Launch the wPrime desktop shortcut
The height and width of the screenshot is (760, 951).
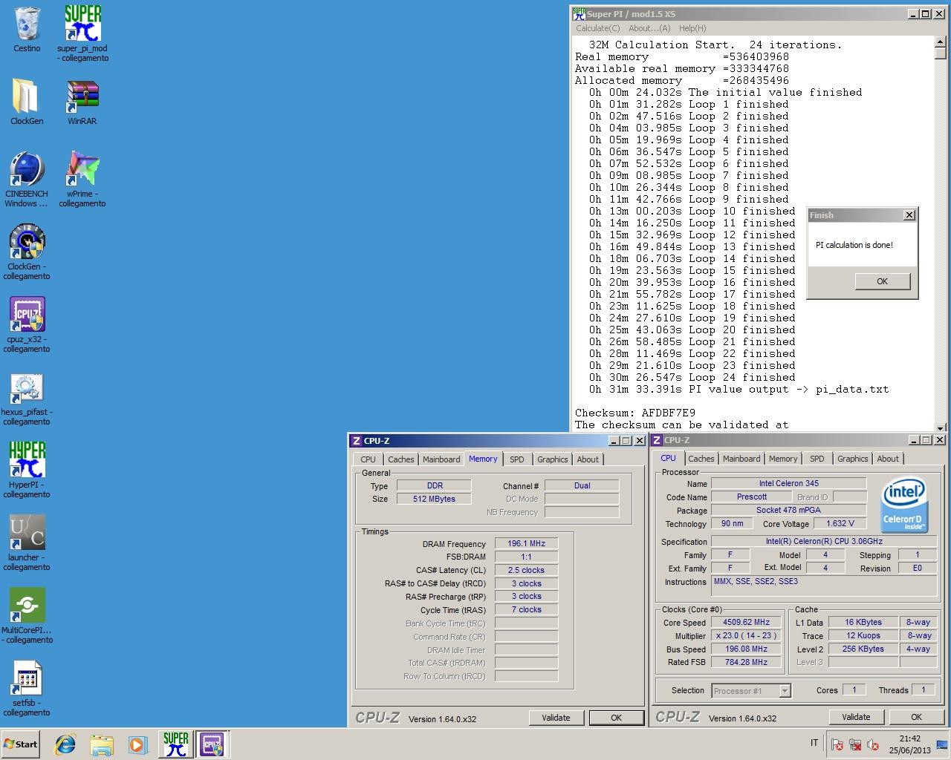[x=82, y=179]
